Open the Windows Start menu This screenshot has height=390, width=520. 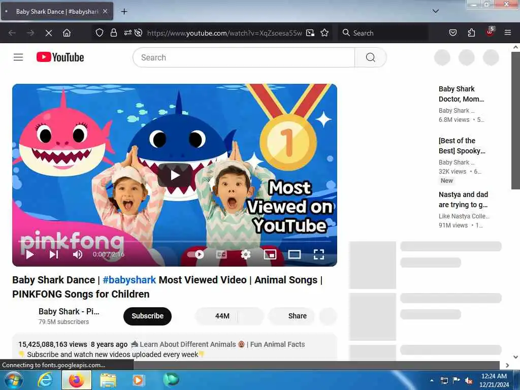click(x=14, y=380)
